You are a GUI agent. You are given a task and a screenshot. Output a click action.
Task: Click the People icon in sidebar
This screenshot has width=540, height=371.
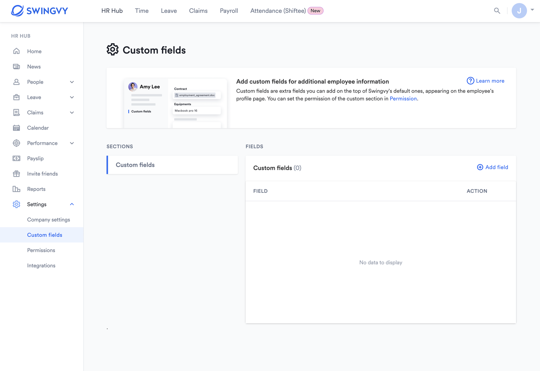pyautogui.click(x=16, y=82)
